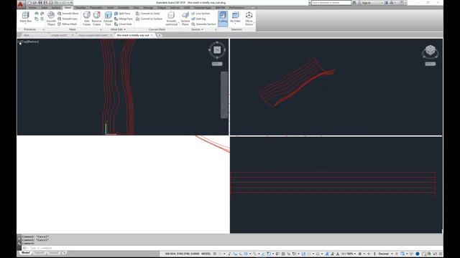Switch to the Manage ribbon tab
This screenshot has height=258, width=460.
[x=148, y=8]
